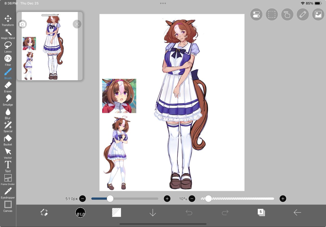The height and width of the screenshot is (227, 326).
Task: Adjust the brush thickness slider handle
Action: coord(110,199)
